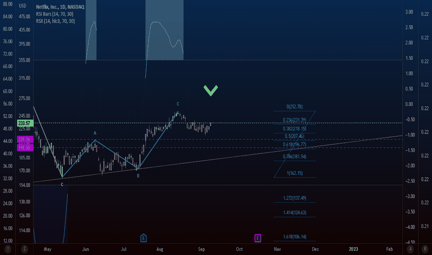Click the 475.00 price axis value
This screenshot has width=432, height=255.
[x=24, y=17]
